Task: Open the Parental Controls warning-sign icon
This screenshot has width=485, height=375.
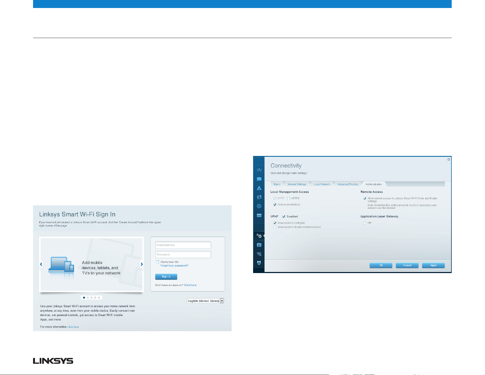Action: (259, 188)
